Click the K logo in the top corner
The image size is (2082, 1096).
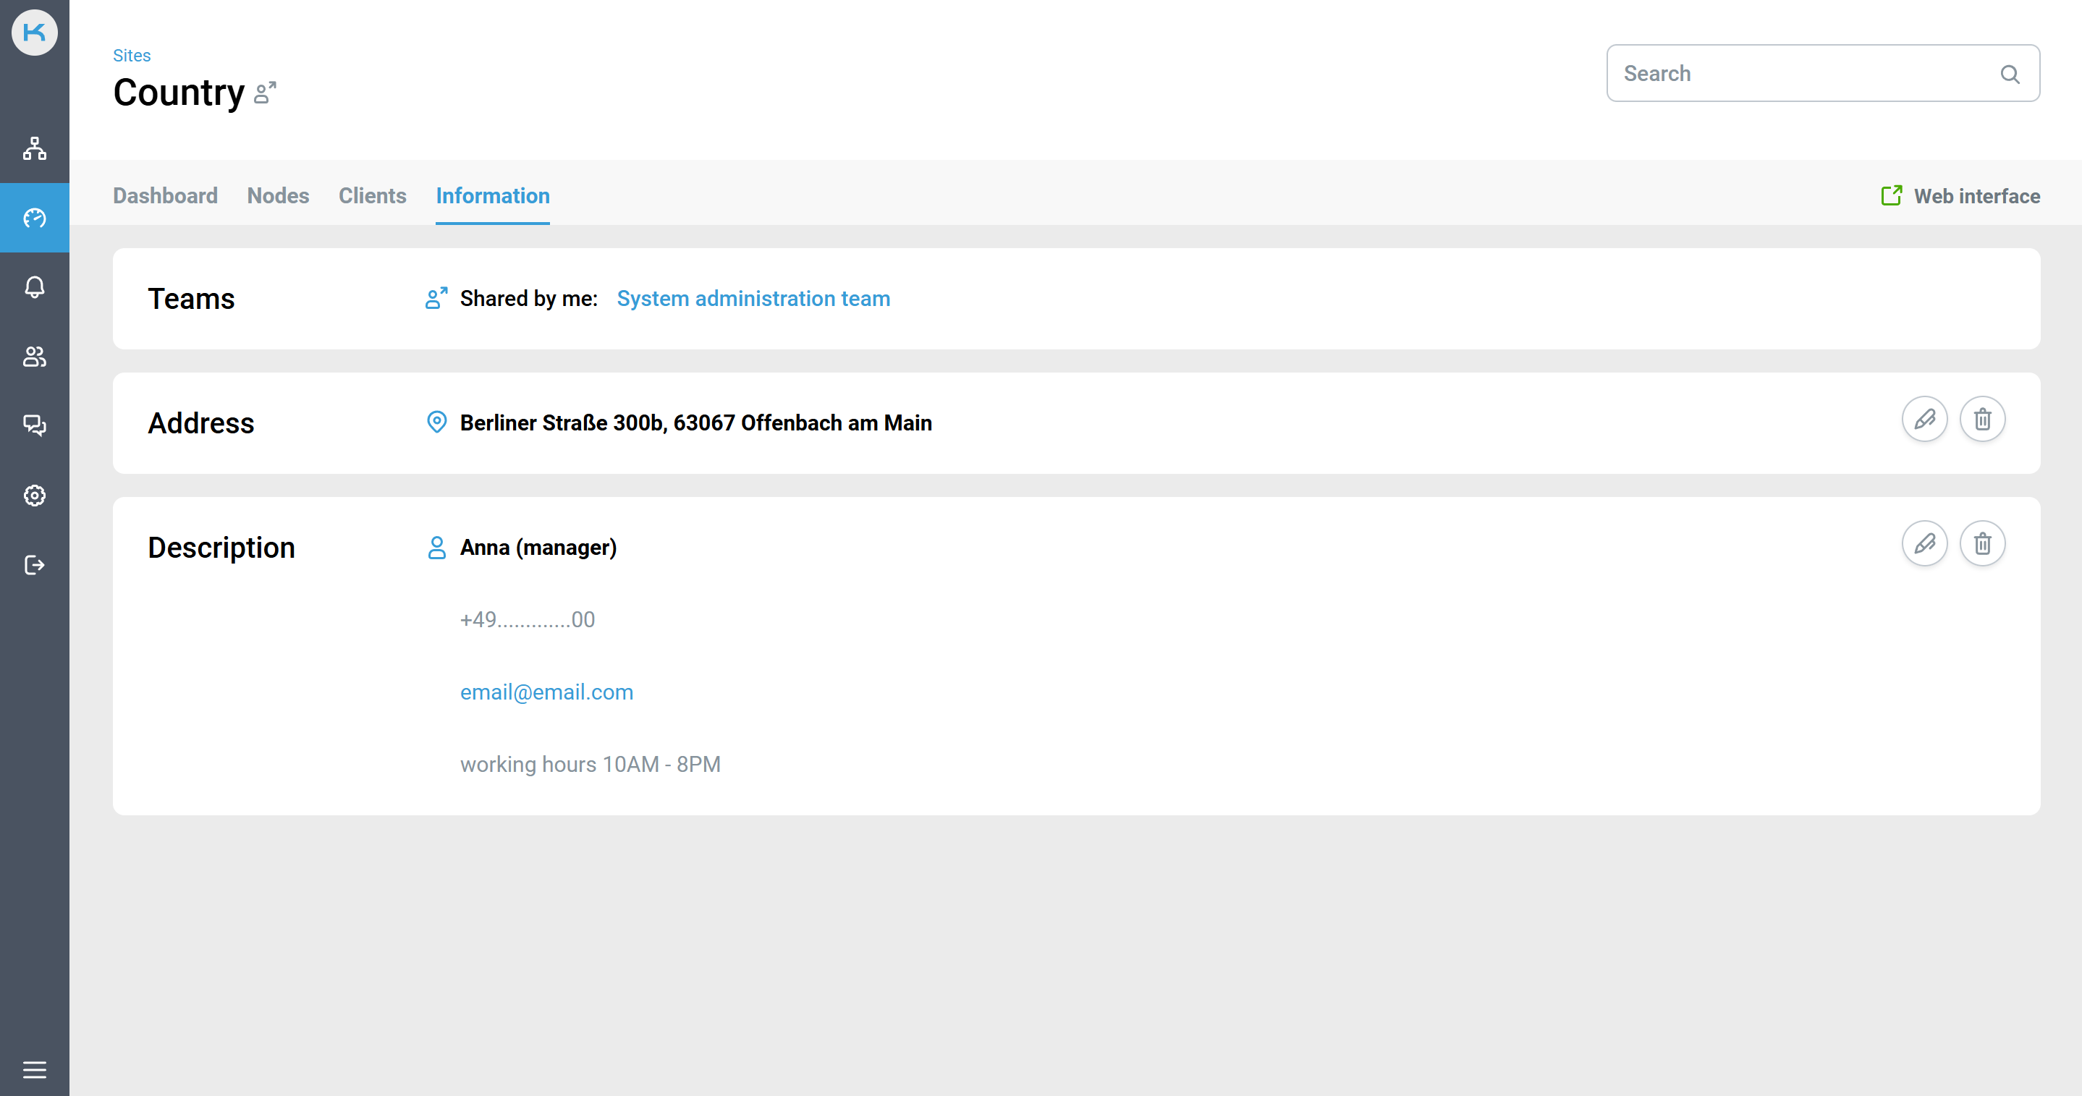[35, 33]
